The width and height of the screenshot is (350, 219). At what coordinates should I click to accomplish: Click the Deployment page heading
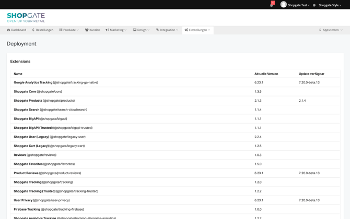[x=21, y=44]
